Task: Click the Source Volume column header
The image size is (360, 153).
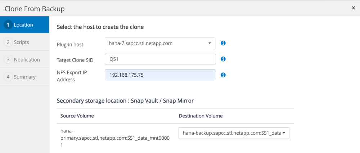Action: pos(77,116)
